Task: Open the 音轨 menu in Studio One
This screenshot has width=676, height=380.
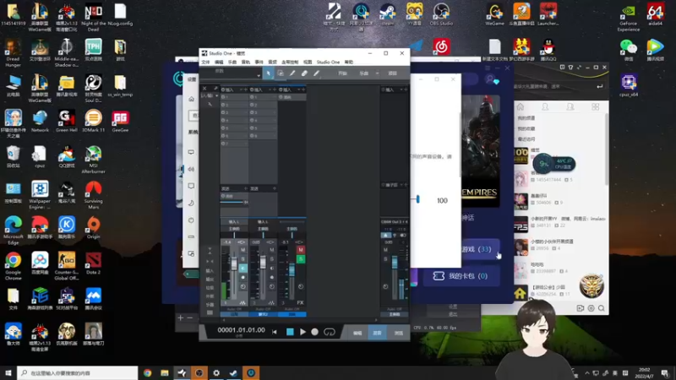Action: tap(246, 62)
